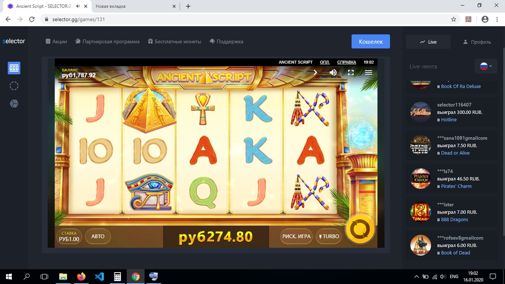
Task: Go forward in the browser
Action: [20, 19]
